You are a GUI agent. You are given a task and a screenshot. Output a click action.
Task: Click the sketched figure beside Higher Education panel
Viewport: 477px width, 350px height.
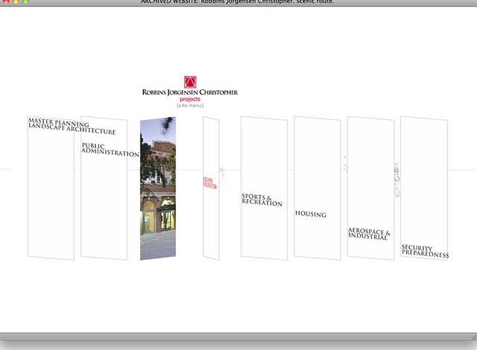[x=223, y=176]
